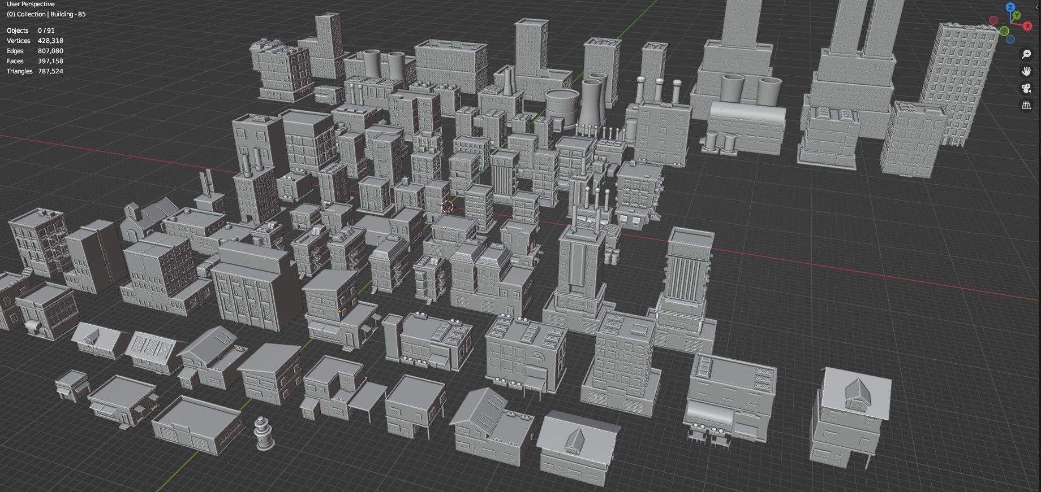Snap view to negative Z axis circle
Viewport: 1041px width, 492px height.
pyautogui.click(x=1010, y=39)
